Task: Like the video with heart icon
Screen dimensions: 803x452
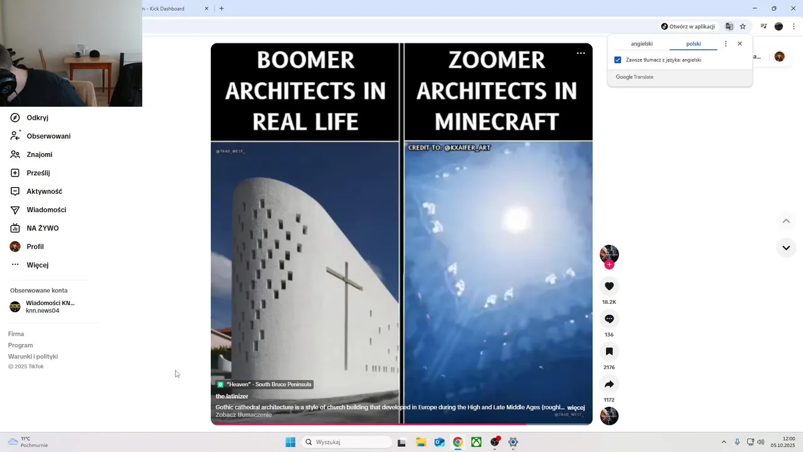Action: pos(609,286)
